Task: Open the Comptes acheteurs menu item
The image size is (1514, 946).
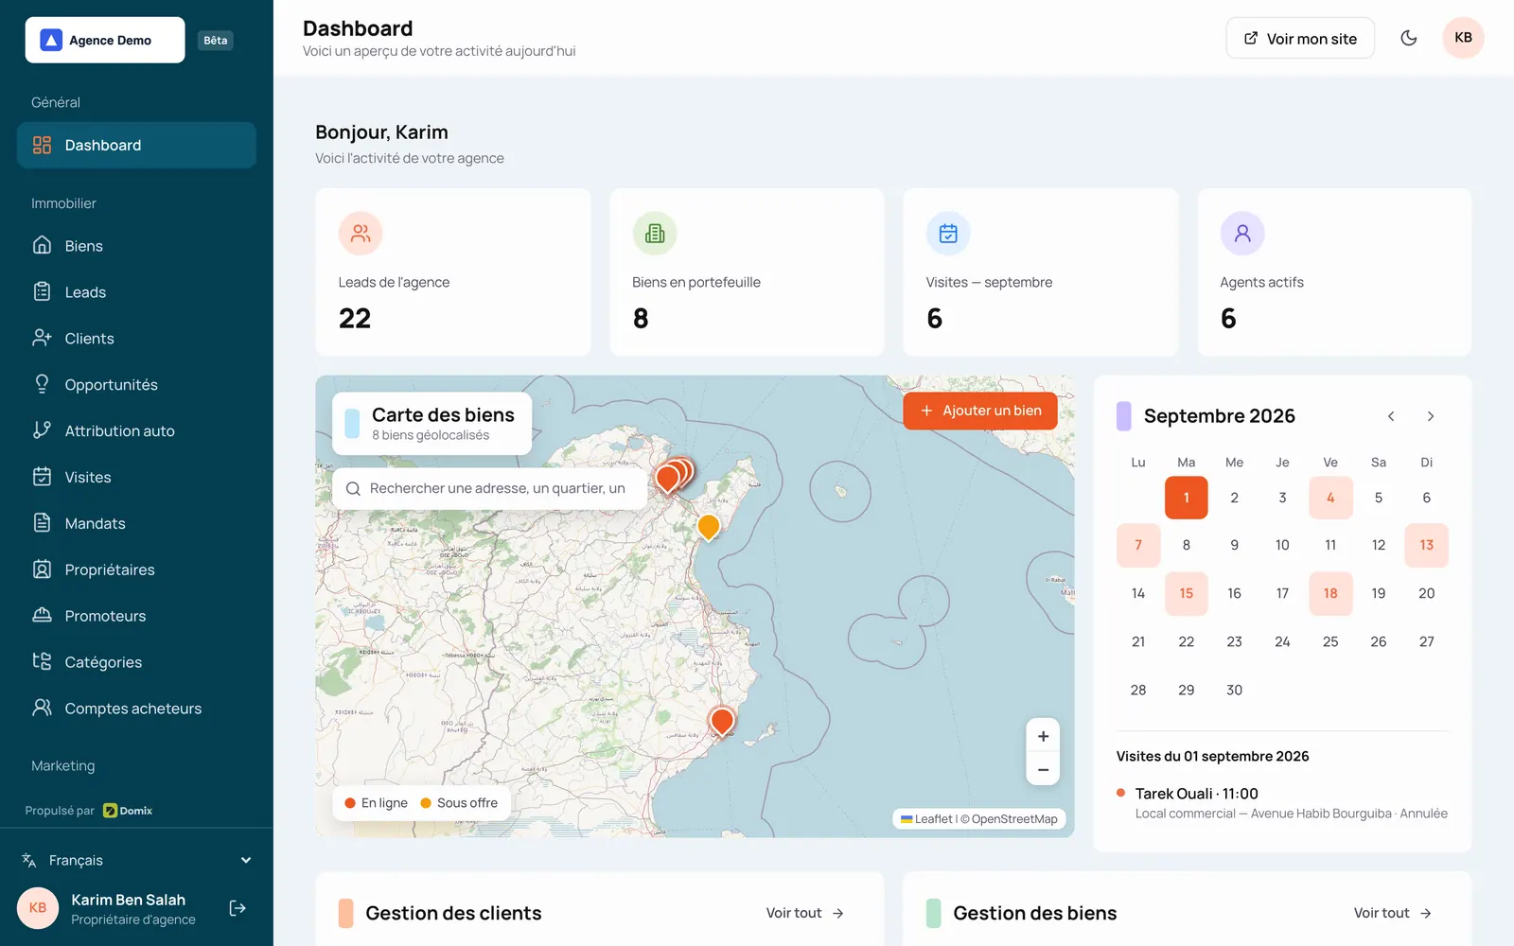Action: click(x=136, y=708)
